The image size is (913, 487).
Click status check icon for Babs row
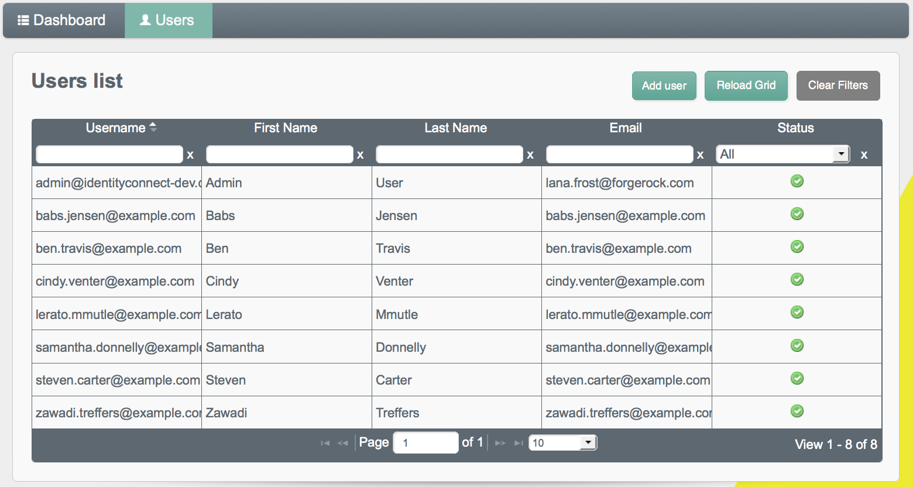click(x=797, y=214)
